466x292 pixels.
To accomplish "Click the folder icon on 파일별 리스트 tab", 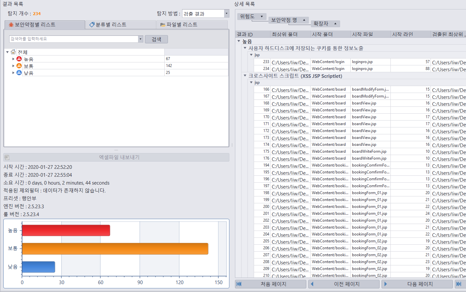I will click(163, 25).
